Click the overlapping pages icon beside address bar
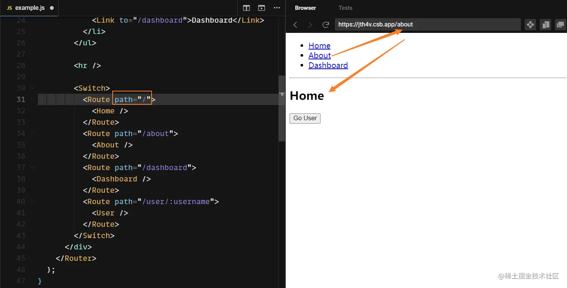The width and height of the screenshot is (567, 288). coord(545,25)
